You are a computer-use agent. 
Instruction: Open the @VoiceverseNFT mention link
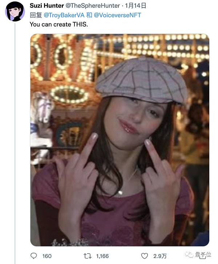pos(117,15)
